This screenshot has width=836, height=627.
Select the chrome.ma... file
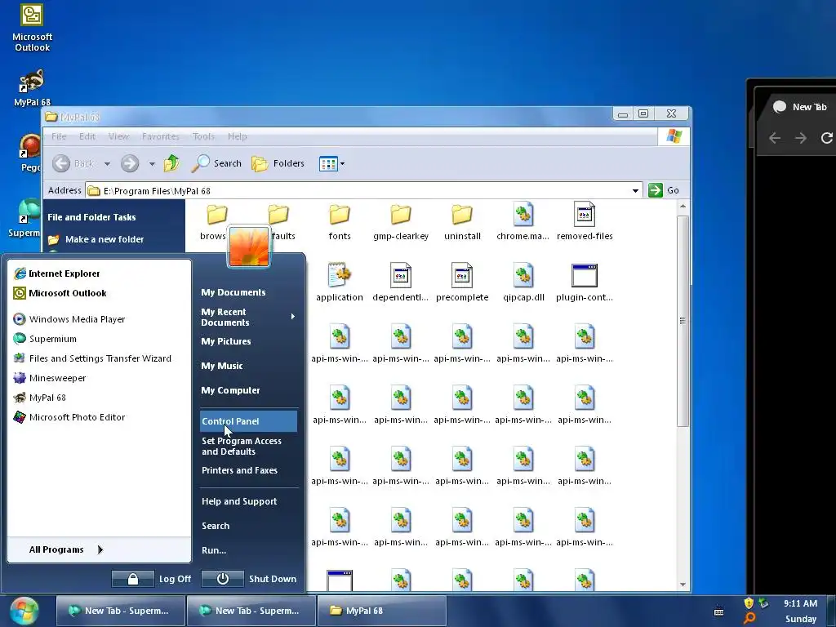coord(523,222)
